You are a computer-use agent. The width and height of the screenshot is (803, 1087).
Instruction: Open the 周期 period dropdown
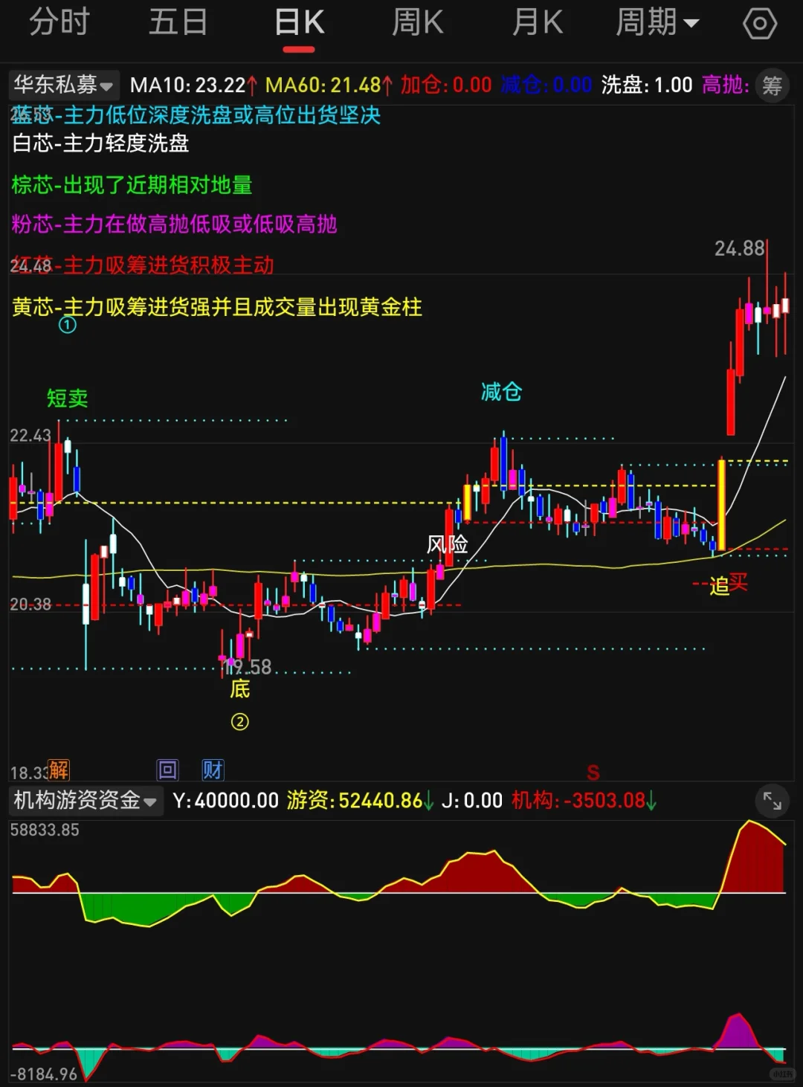tap(657, 22)
